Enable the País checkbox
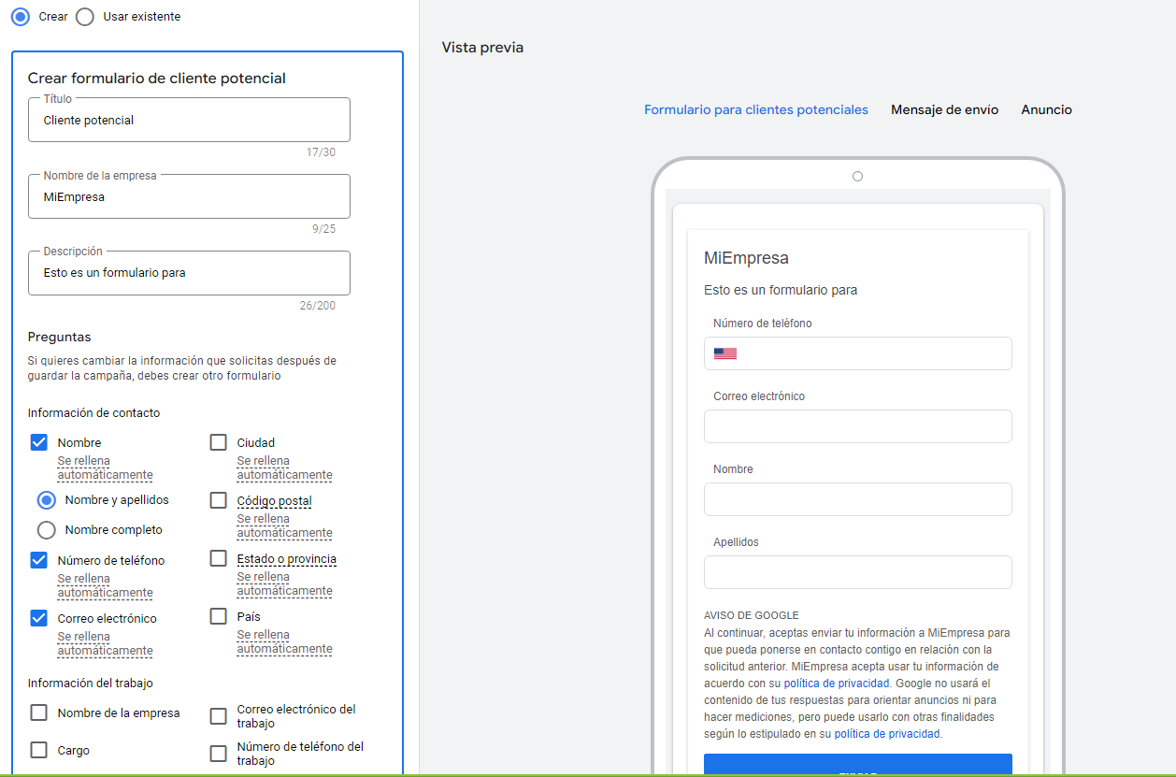Viewport: 1176px width, 777px height. (219, 616)
